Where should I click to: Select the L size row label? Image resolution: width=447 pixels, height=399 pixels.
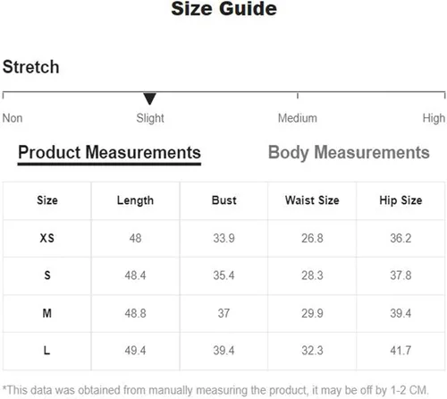[x=46, y=351]
